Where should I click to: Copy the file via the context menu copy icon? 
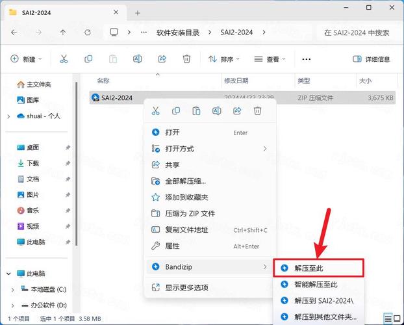click(x=176, y=111)
